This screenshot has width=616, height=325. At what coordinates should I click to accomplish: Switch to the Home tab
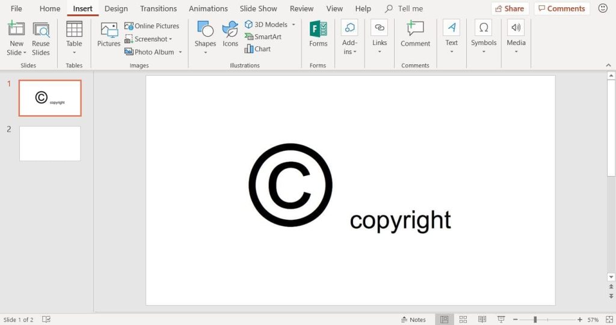point(50,8)
